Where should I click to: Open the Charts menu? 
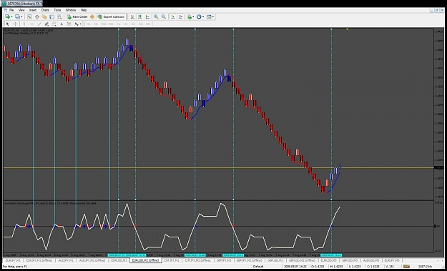(x=45, y=10)
